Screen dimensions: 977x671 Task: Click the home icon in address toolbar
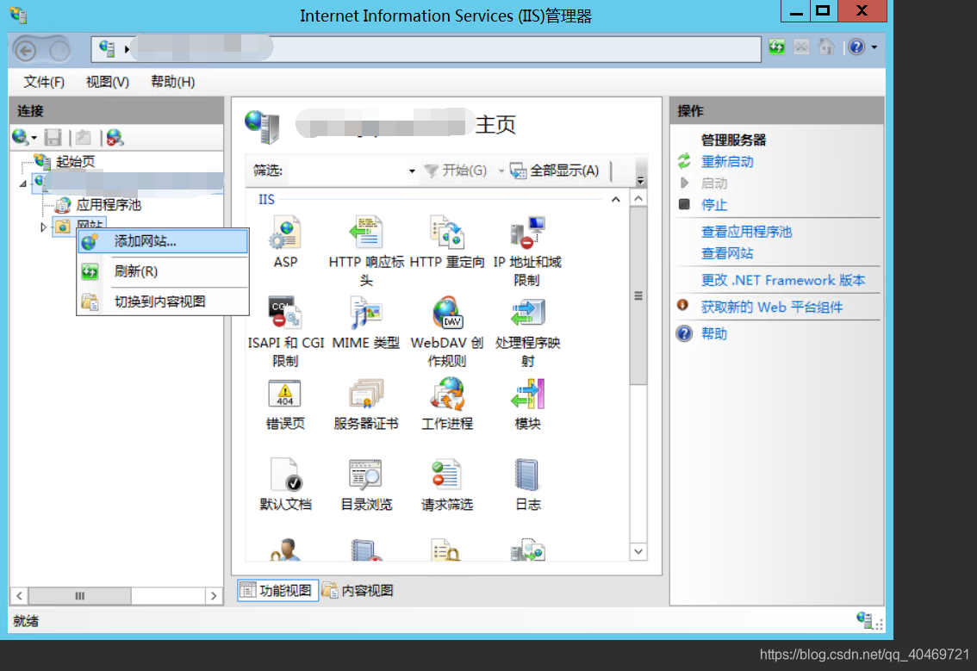[x=826, y=47]
